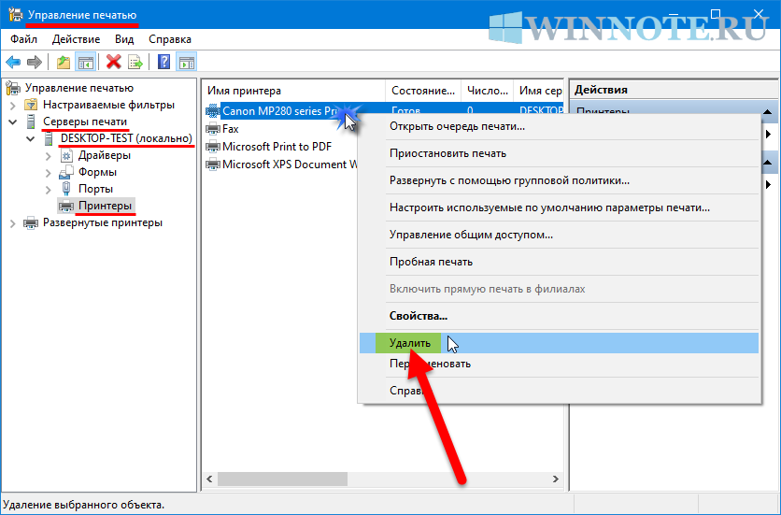
Task: Expand the Формы node
Action: pyautogui.click(x=49, y=173)
